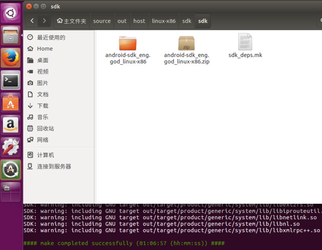Select 连接到服务器 connect to server
322x250 pixels.
tap(59, 166)
